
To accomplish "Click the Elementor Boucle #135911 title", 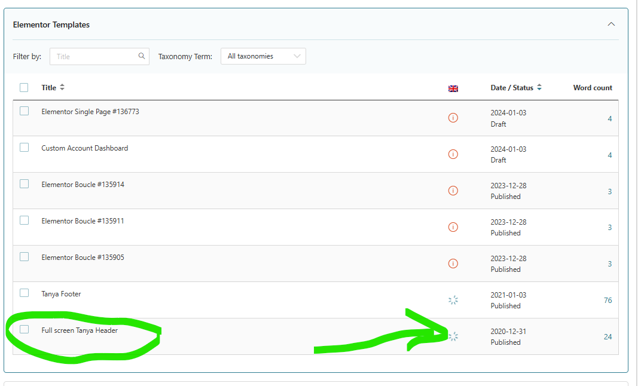I will click(83, 221).
